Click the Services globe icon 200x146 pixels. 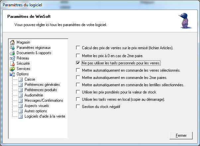pyautogui.click(x=12, y=69)
